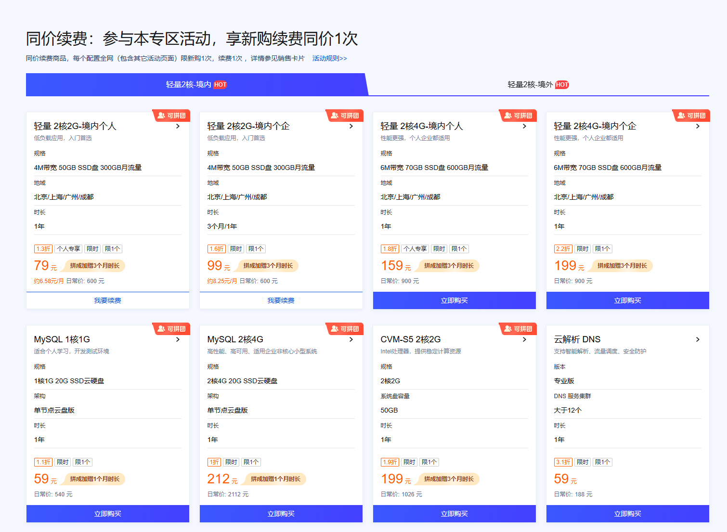Viewport: 727px width, 532px height.
Task: Open the 云解析 DNS title
Action: tap(577, 339)
